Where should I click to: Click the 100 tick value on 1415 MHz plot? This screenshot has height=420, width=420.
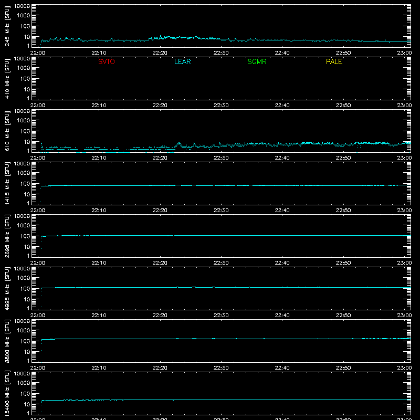pos(25,184)
